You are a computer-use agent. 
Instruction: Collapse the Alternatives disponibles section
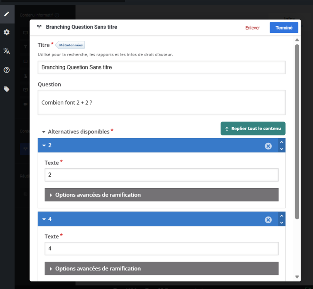point(44,132)
